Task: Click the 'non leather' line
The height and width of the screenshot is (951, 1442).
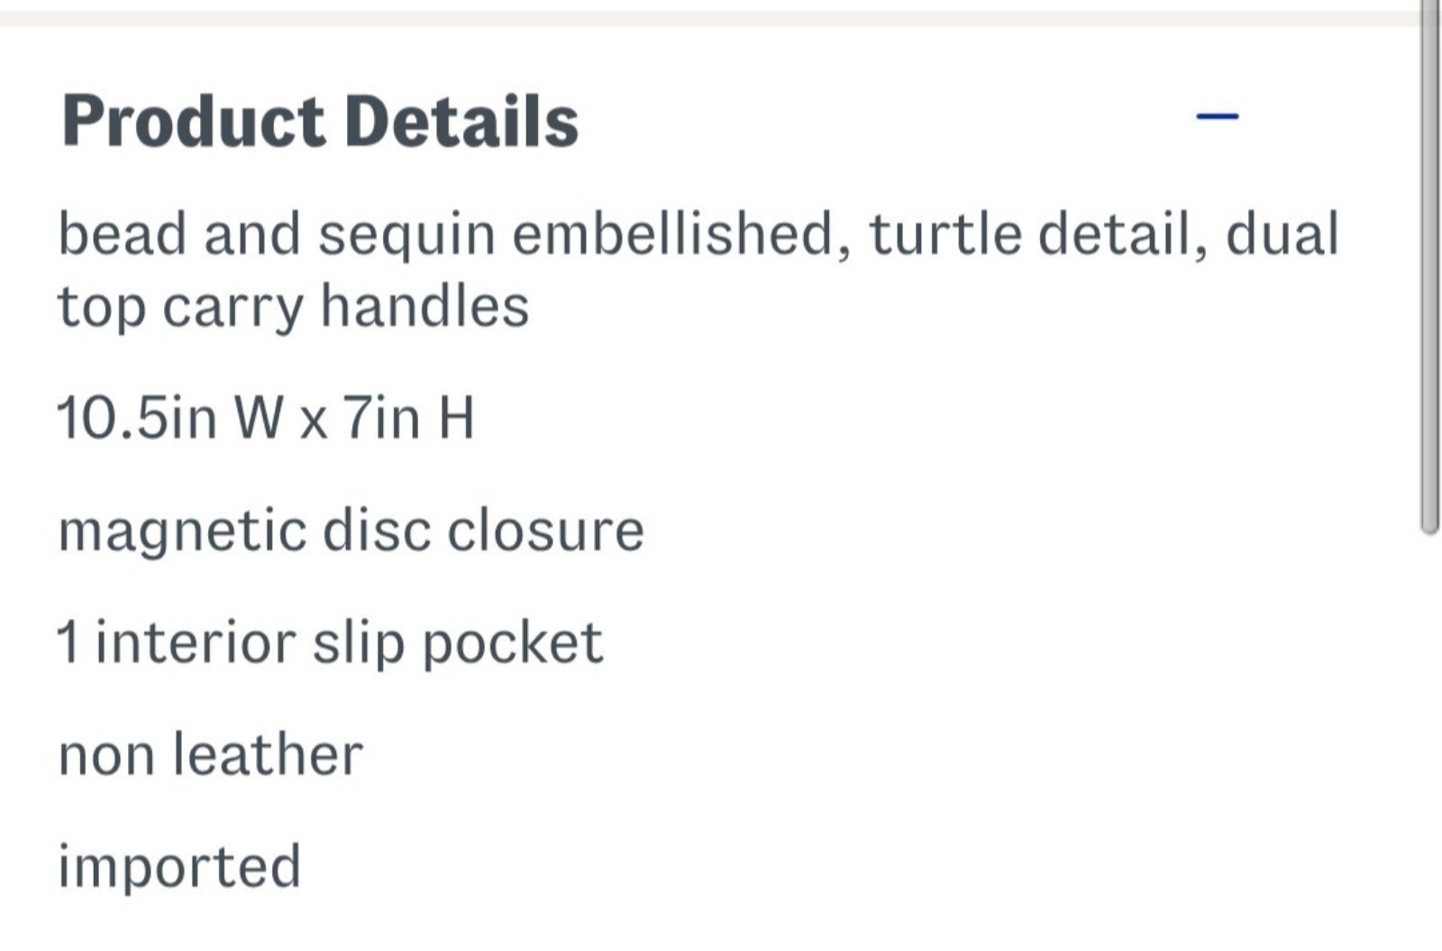Action: pos(210,755)
